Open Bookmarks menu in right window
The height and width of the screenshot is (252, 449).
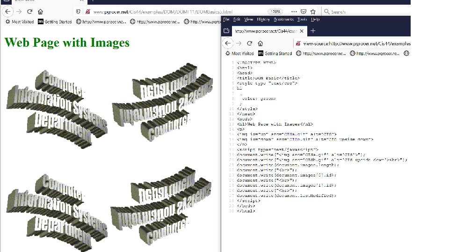(283, 20)
